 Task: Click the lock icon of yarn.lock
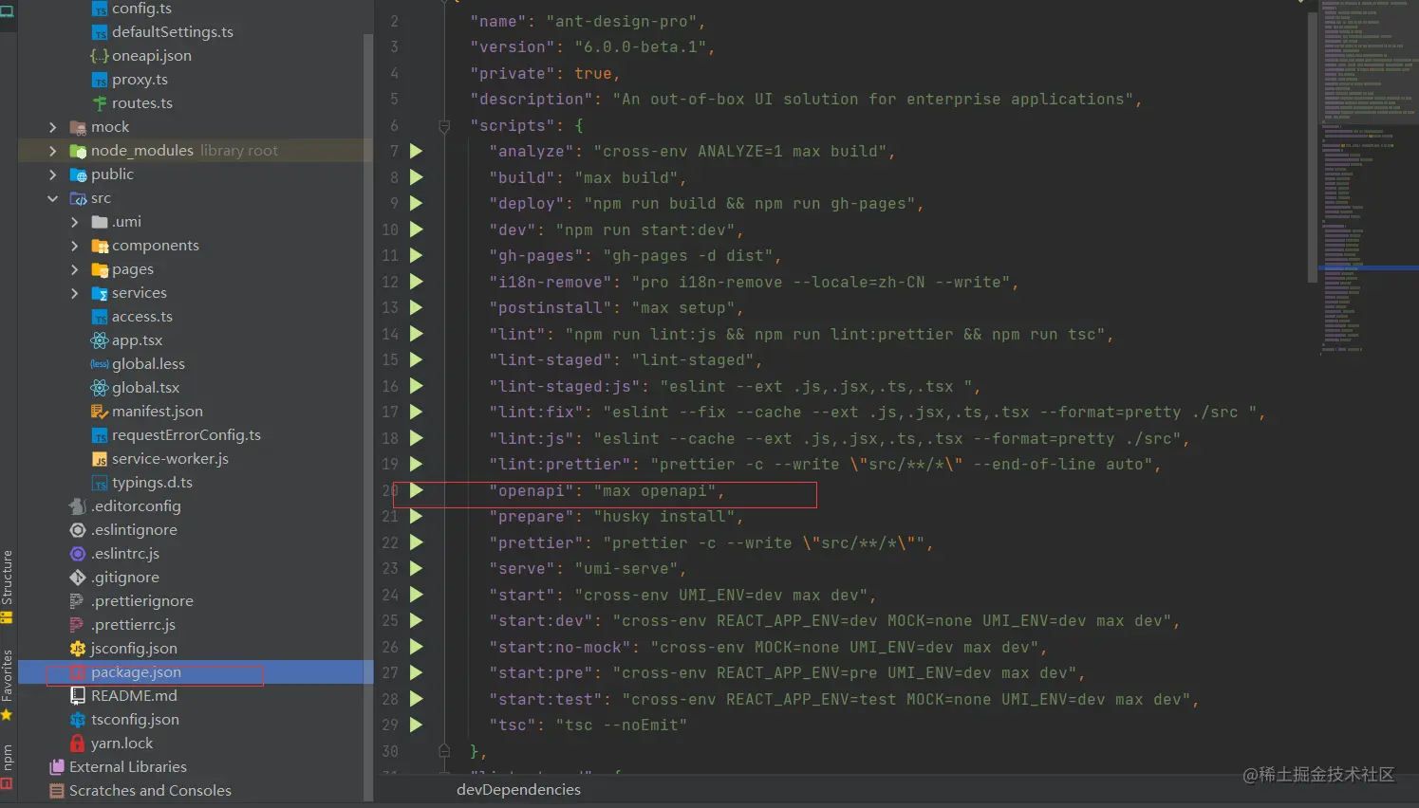click(78, 744)
